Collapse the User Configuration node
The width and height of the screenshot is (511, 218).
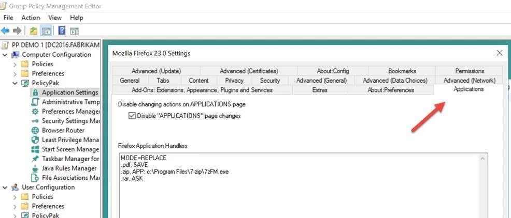click(x=5, y=188)
